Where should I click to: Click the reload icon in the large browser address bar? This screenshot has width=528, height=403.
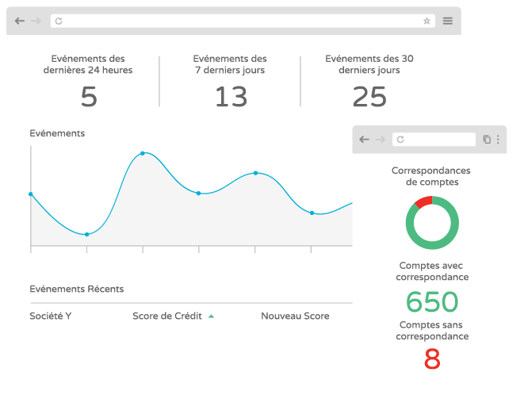59,21
